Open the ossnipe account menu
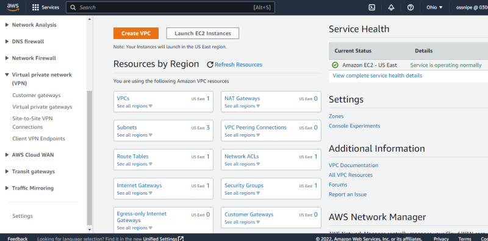 [x=472, y=7]
